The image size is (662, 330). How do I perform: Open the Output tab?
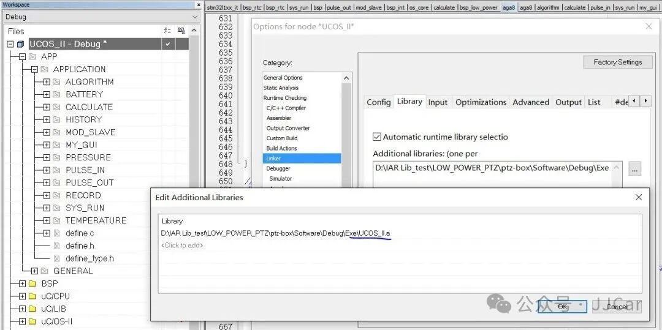tap(568, 102)
